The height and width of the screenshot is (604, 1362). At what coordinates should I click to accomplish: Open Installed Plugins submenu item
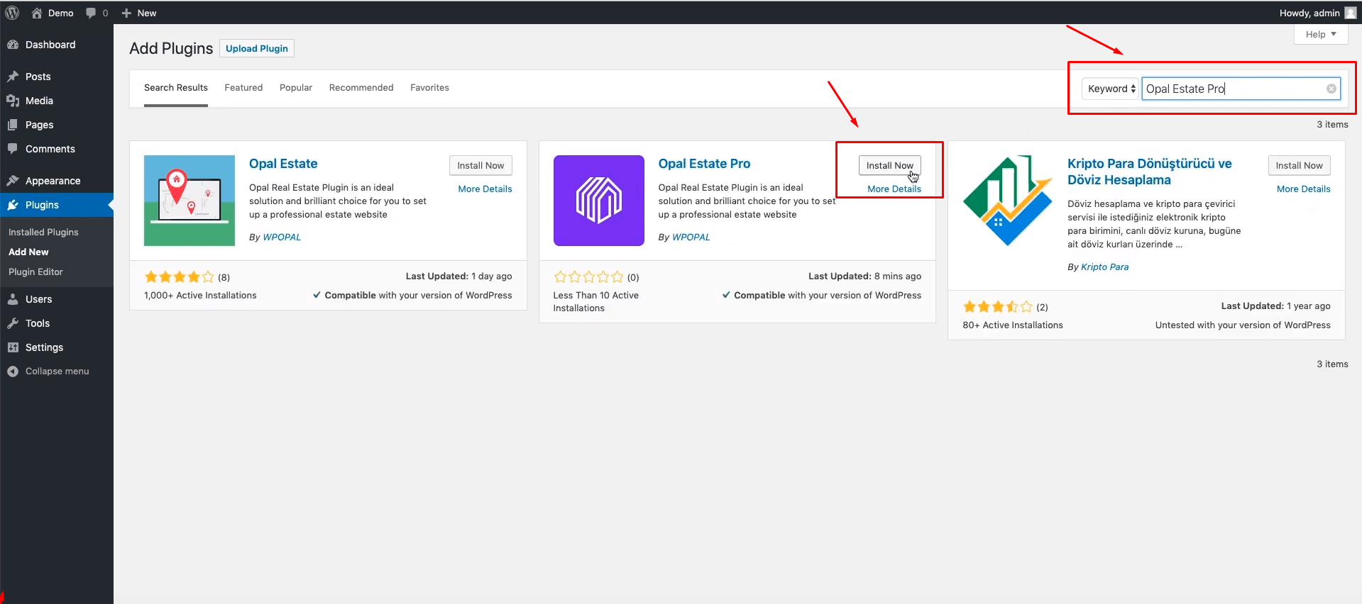coord(43,232)
